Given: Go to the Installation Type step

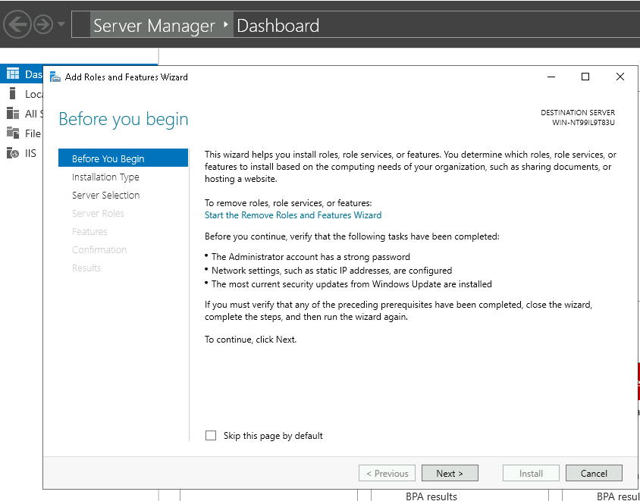Looking at the screenshot, I should point(105,177).
